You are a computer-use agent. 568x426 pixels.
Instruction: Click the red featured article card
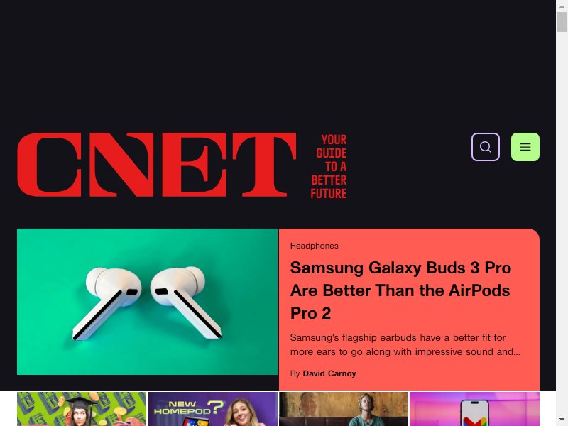click(x=409, y=310)
